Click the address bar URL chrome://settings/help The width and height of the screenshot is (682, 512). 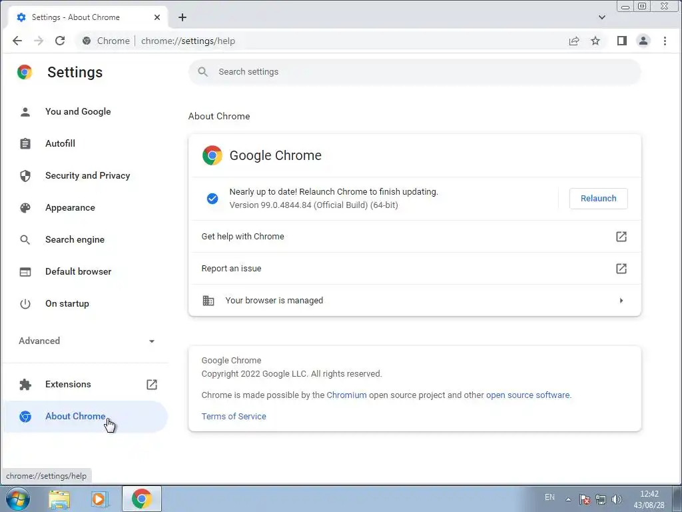(x=188, y=41)
